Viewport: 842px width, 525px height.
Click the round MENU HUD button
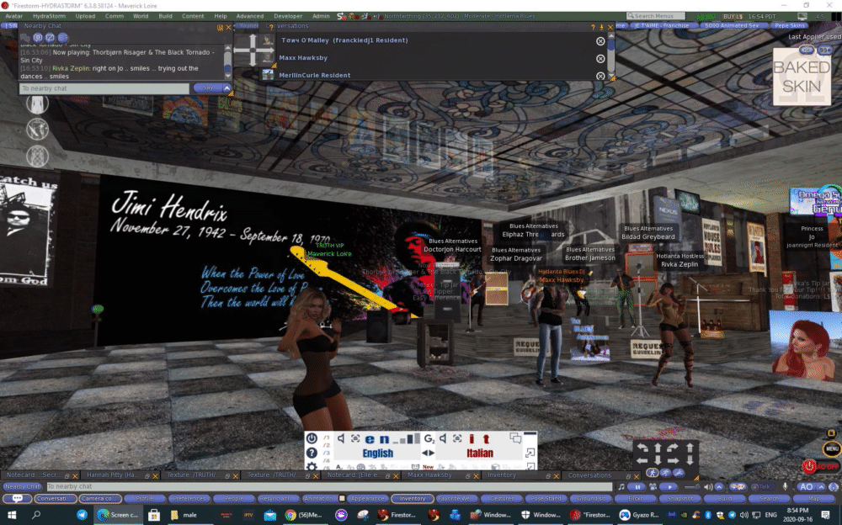tap(832, 448)
